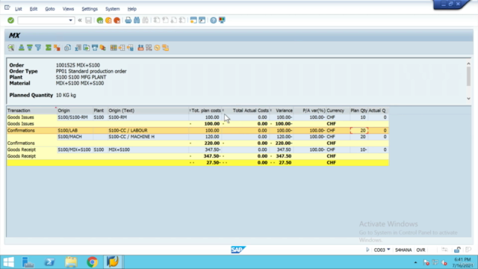Image resolution: width=478 pixels, height=269 pixels.
Task: Open Google Chrome from the taskbar
Action: coord(92,262)
